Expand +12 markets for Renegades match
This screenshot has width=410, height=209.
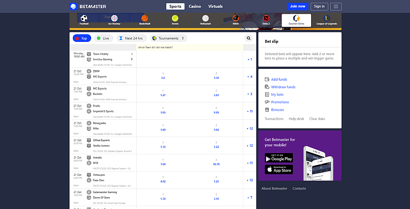click(250, 128)
